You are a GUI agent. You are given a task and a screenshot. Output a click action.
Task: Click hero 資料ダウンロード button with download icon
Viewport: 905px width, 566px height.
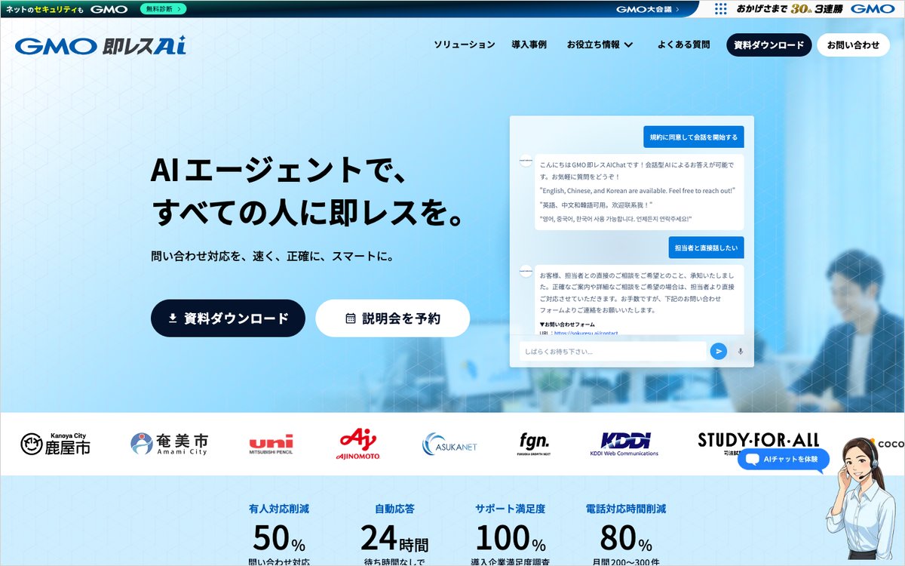tap(228, 318)
